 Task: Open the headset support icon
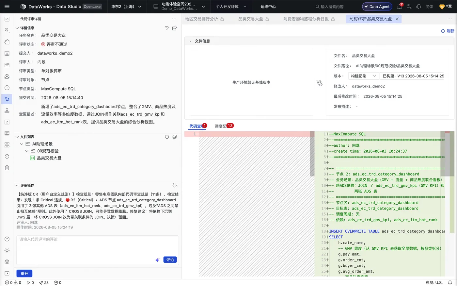coord(419,7)
